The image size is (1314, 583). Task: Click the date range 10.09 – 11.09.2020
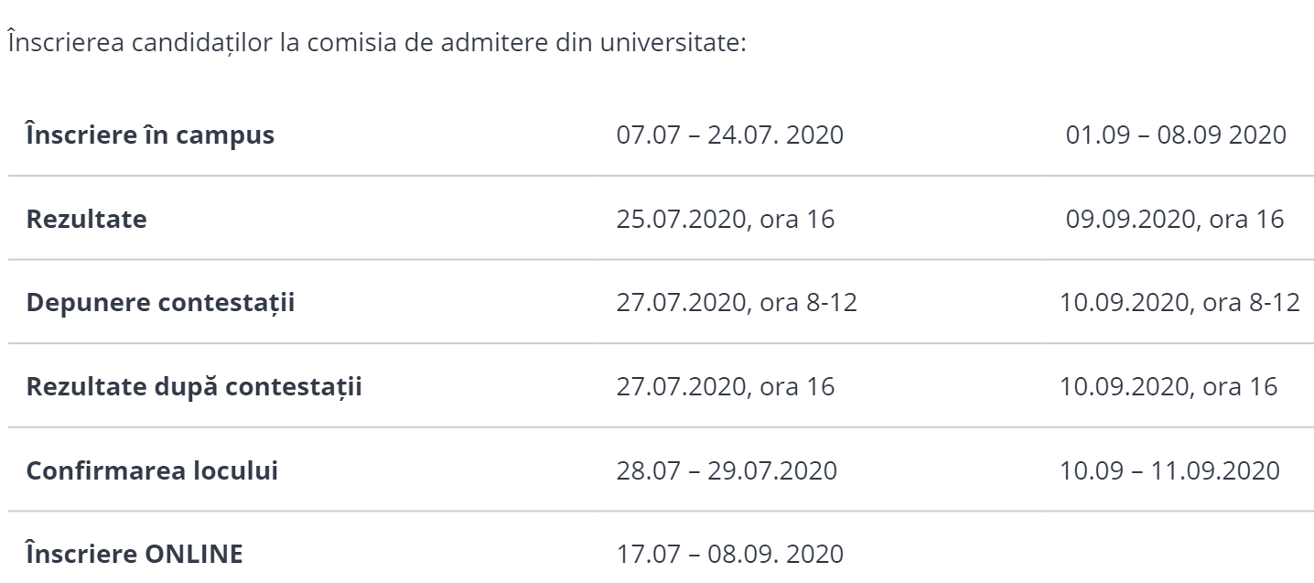click(1169, 471)
